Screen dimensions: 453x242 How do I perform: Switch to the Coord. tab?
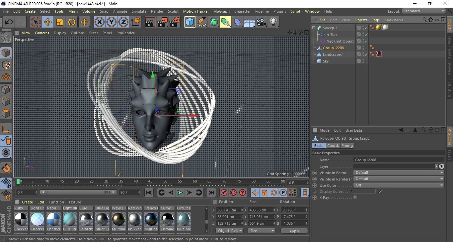(333, 146)
